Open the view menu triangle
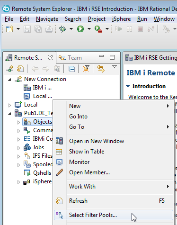The image size is (177, 225). point(115,67)
